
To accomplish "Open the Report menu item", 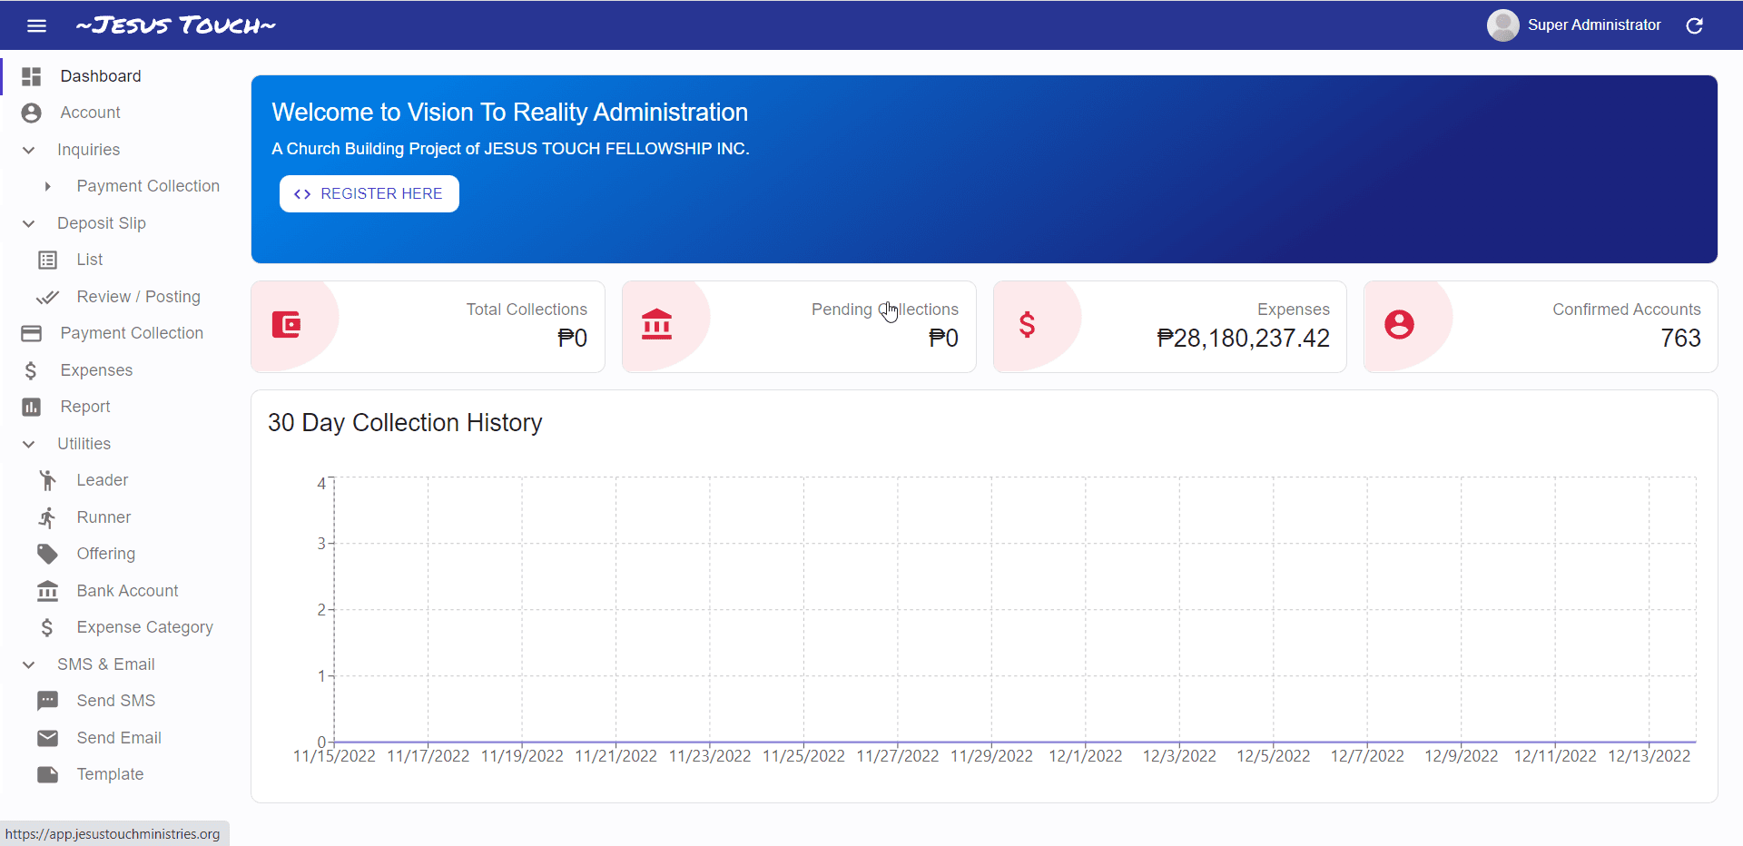I will (x=115, y=407).
